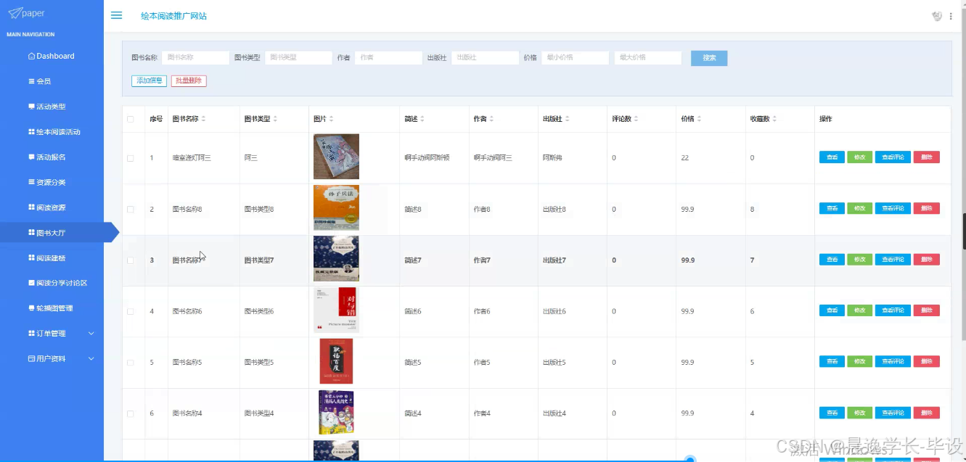The width and height of the screenshot is (966, 462).
Task: Click 修改 for row 图书名称5
Action: 859,362
